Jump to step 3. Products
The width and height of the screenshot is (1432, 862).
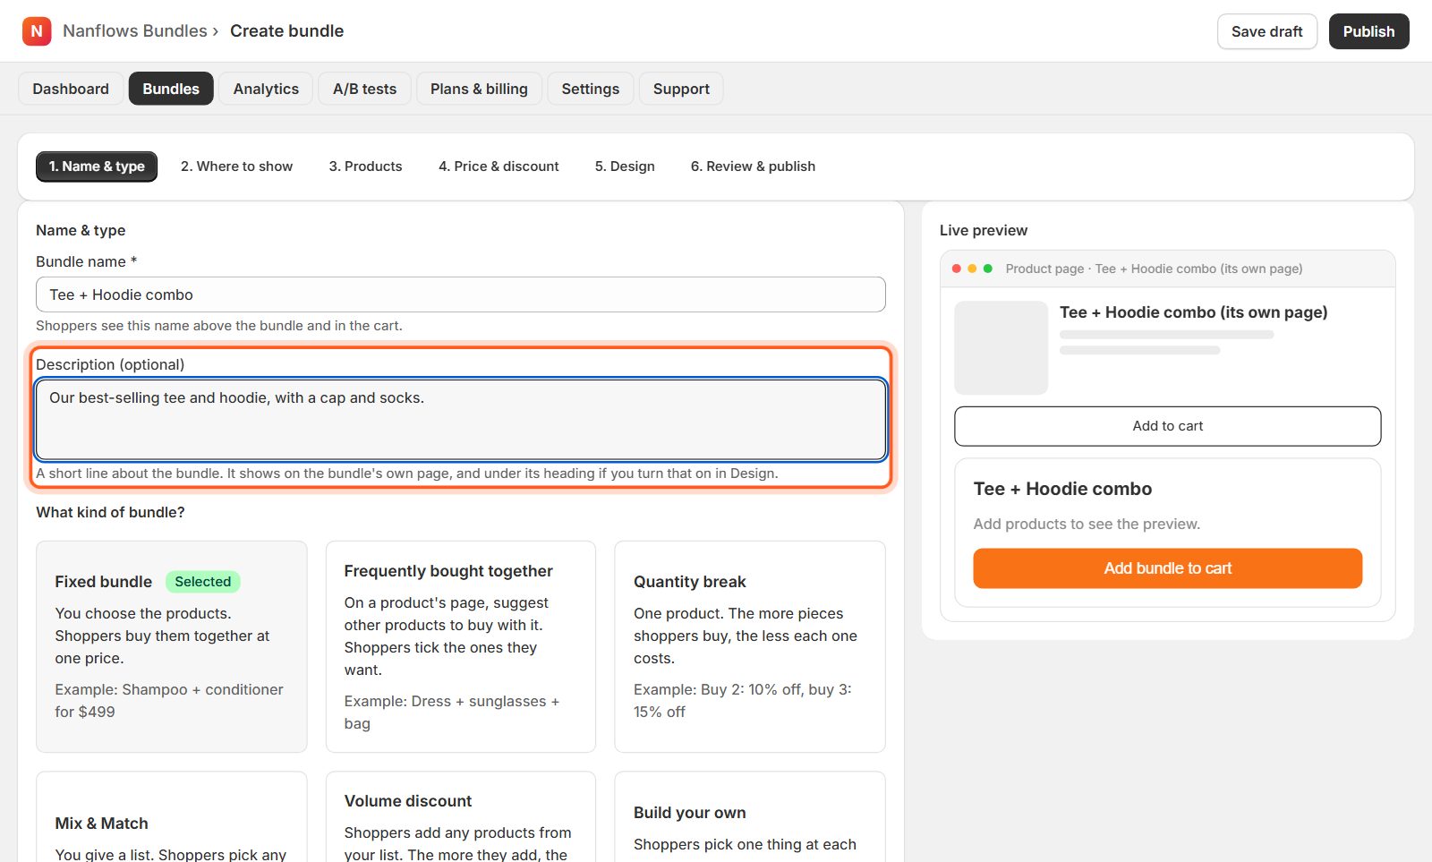[365, 166]
